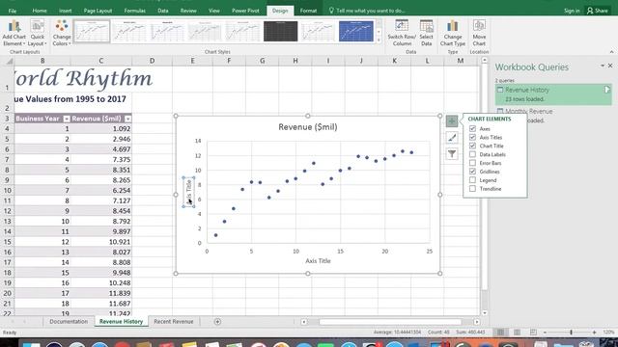Close the Workbook Queries pane

coord(610,66)
